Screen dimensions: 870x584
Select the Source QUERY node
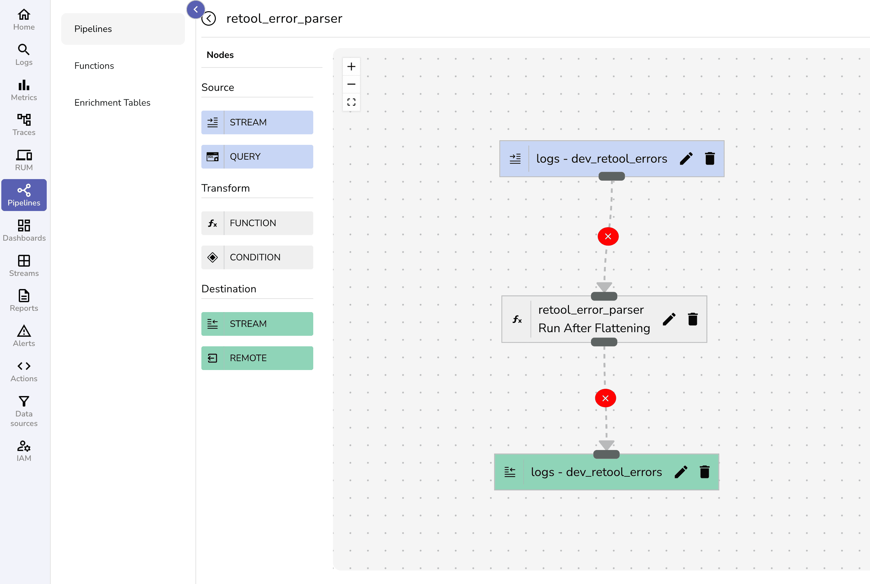pyautogui.click(x=257, y=157)
